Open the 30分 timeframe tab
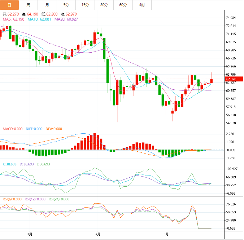Screen dimensions: 244x240 (x=104, y=5)
